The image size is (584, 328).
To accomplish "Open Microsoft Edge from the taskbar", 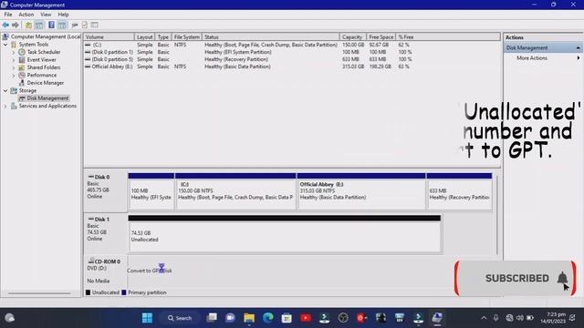I will (267, 318).
